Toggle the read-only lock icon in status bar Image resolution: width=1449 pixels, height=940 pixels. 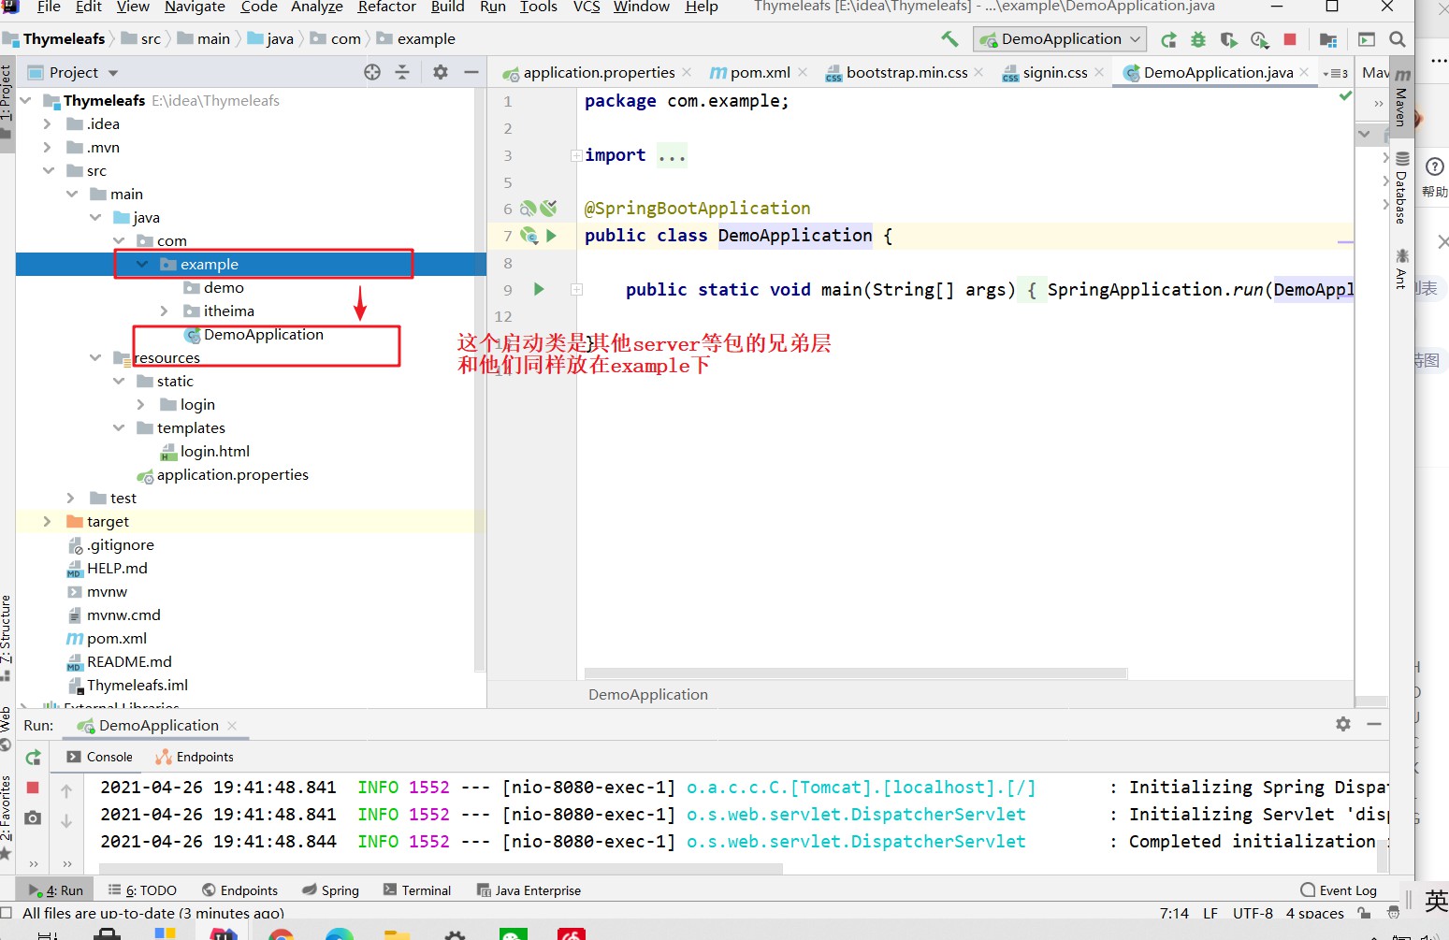point(1365,913)
